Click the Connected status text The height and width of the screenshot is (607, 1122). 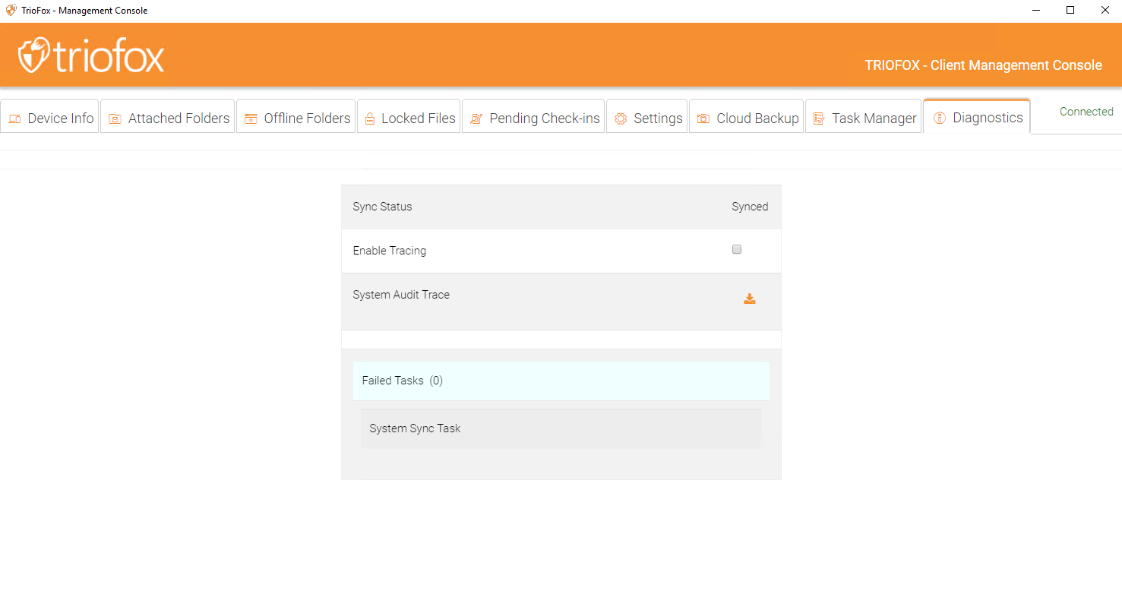click(x=1086, y=112)
